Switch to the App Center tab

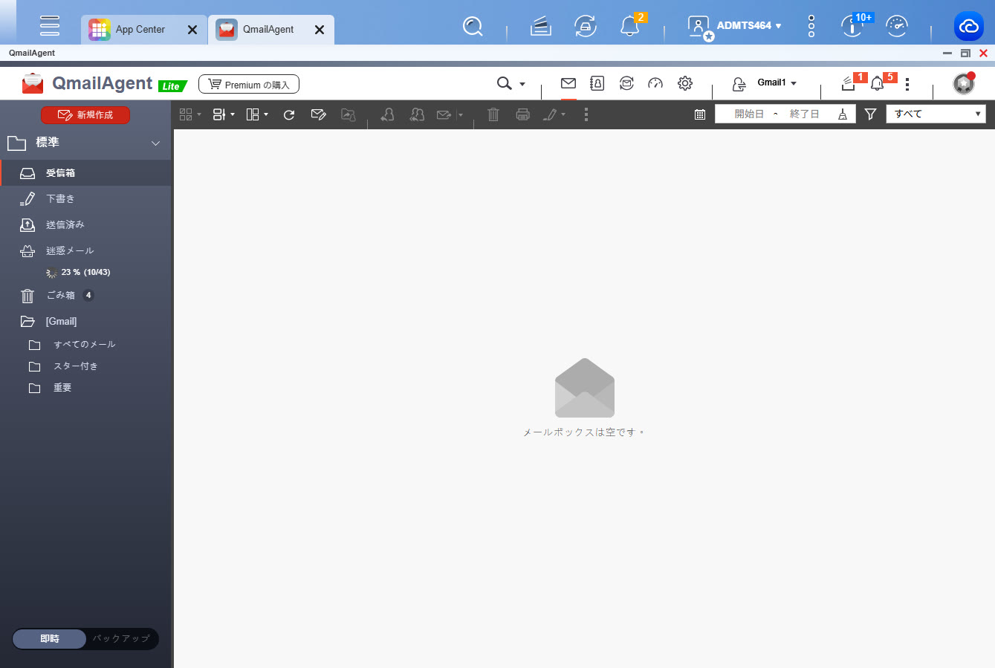pyautogui.click(x=140, y=30)
